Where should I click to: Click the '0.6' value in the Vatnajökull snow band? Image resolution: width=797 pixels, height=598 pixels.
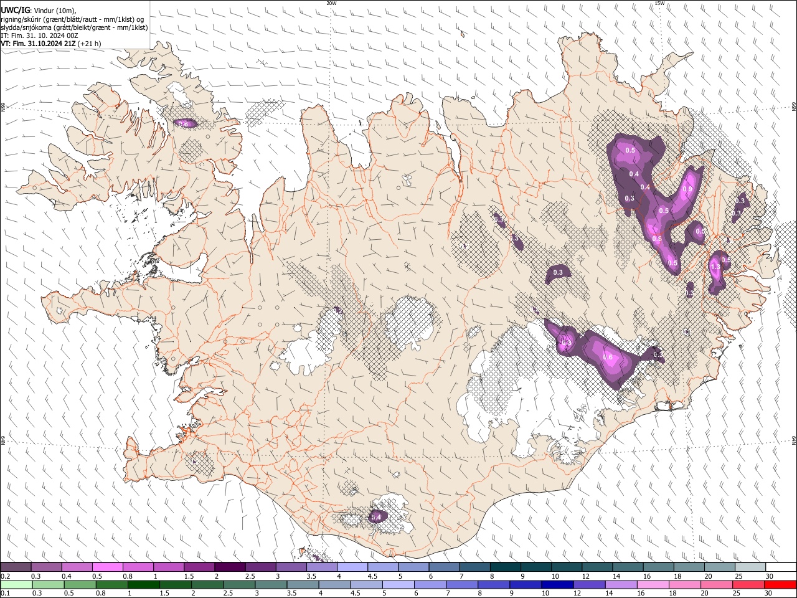coord(608,357)
